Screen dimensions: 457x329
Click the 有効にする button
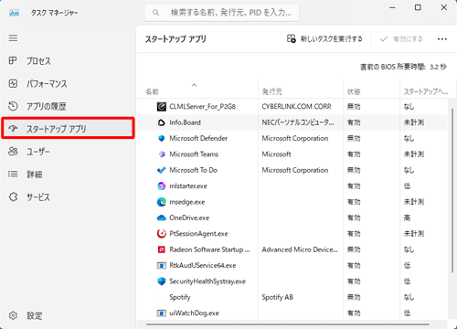[401, 38]
